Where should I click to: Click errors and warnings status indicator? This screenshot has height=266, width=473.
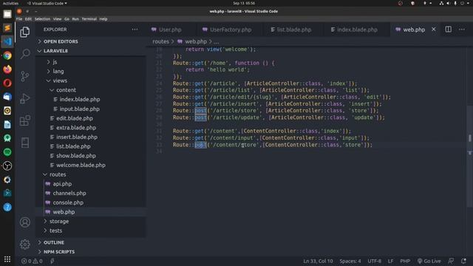click(x=32, y=261)
